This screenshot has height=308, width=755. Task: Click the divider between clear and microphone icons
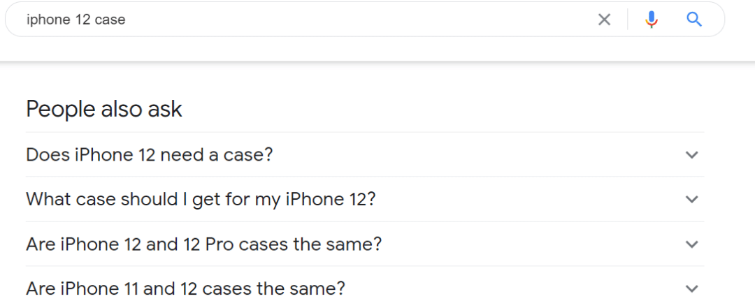628,20
